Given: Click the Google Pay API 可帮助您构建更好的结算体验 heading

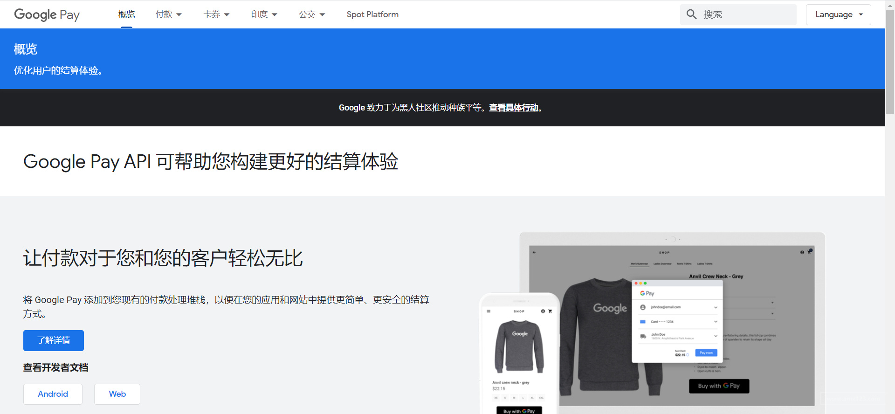Looking at the screenshot, I should 211,161.
